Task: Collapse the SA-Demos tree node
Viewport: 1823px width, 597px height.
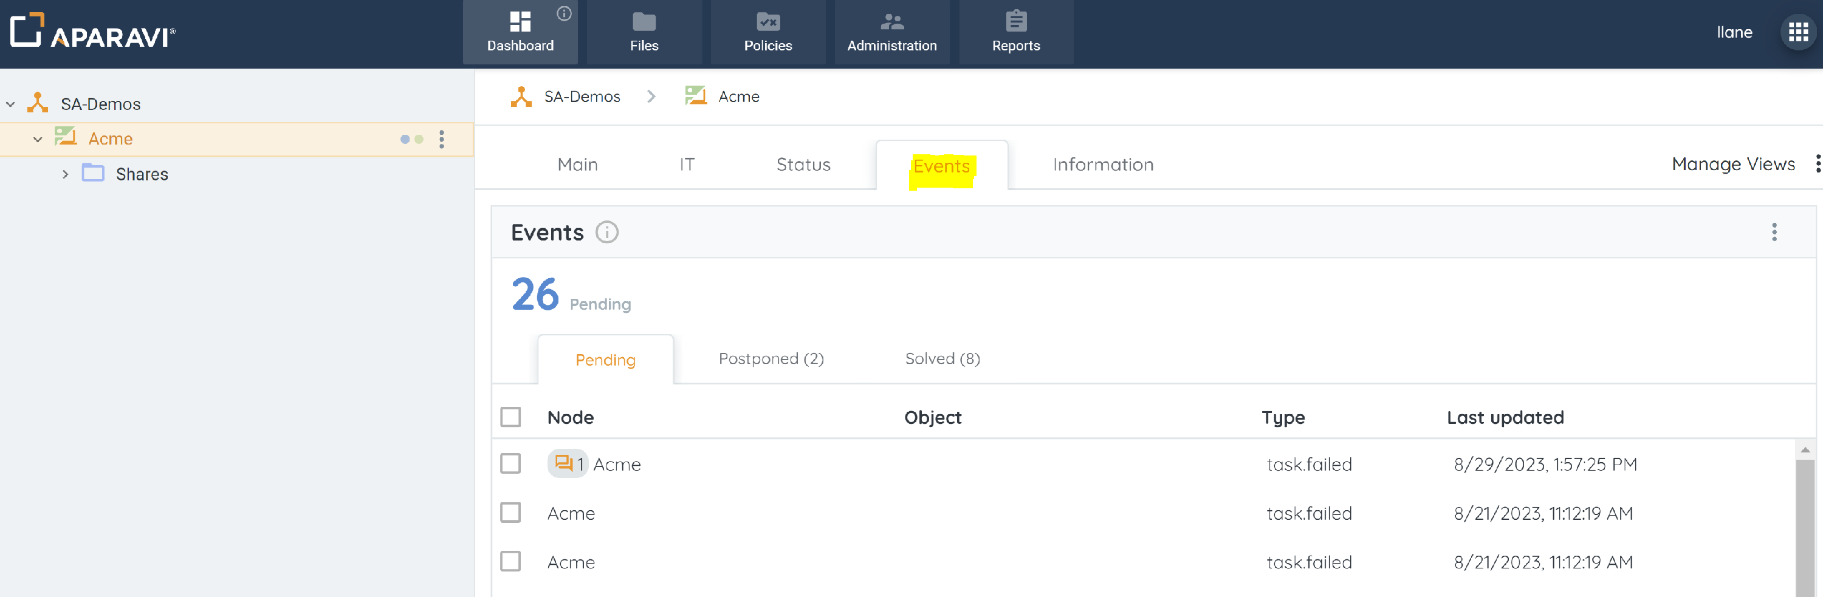Action: click(x=10, y=104)
